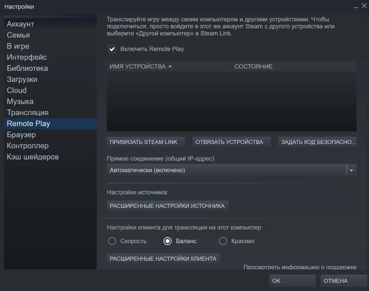Viewport: 369px width, 291px height.
Task: Select the Remote Play sidebar item
Action: click(x=50, y=124)
